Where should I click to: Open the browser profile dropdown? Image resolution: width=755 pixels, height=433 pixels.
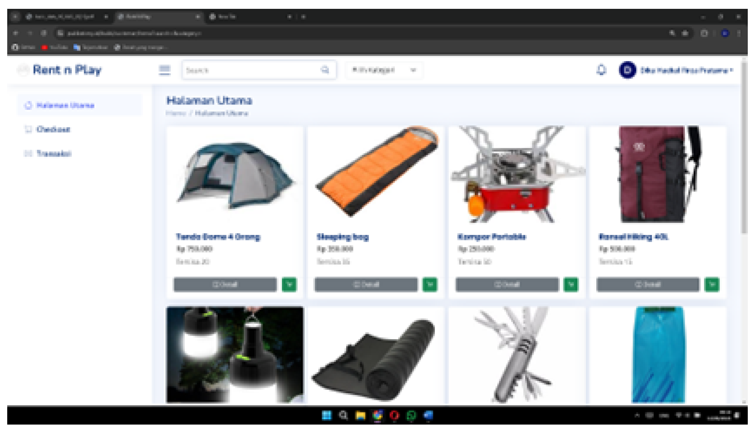(x=726, y=33)
